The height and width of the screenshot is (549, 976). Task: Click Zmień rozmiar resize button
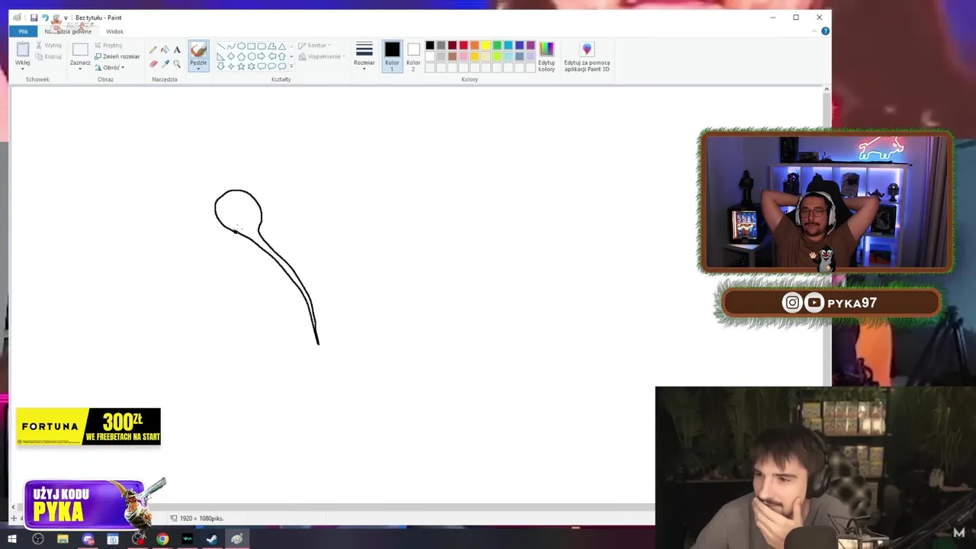pyautogui.click(x=117, y=56)
